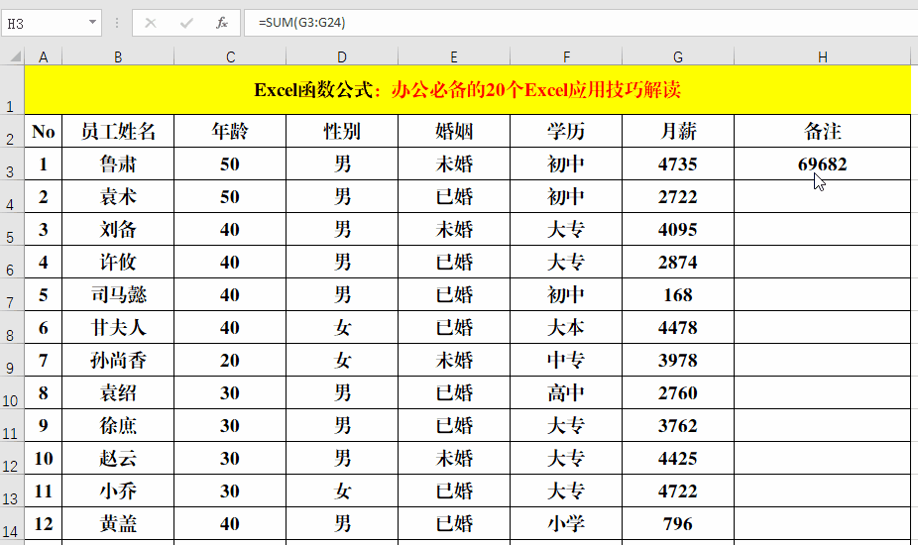The width and height of the screenshot is (918, 545).
Task: Select column A header
Action: pos(44,56)
